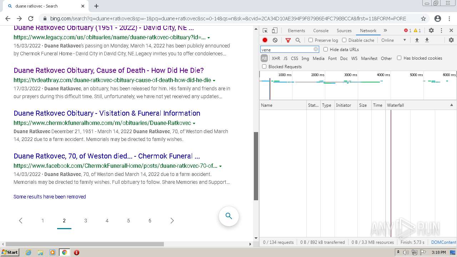Image resolution: width=457 pixels, height=257 pixels.
Task: Clear the 'vene' filter text
Action: (316, 50)
